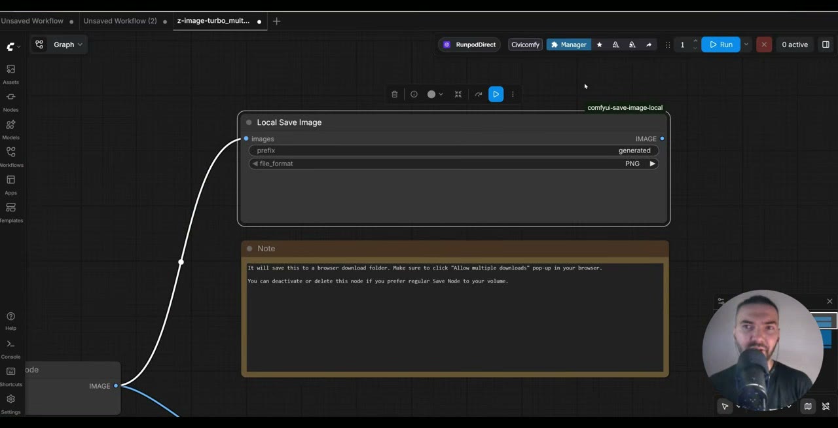Grab the action bar drag handle dots
This screenshot has width=838, height=428.
(668, 45)
